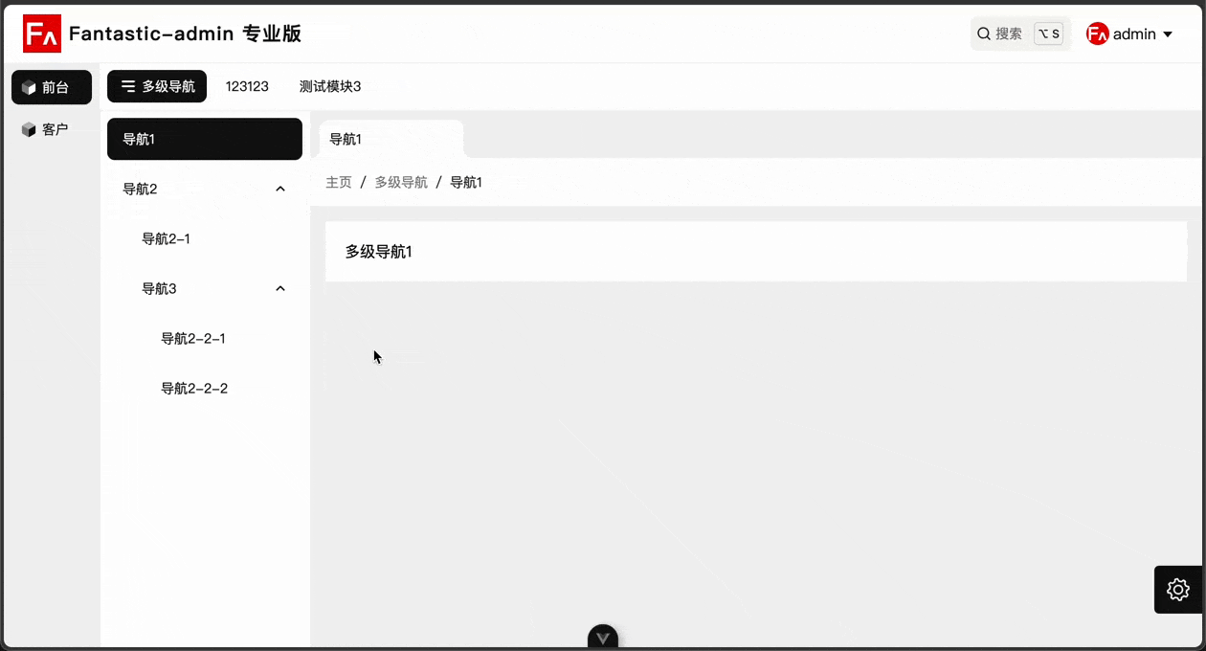Open 导航2-1 in the sidebar
The image size is (1206, 651).
tap(166, 239)
